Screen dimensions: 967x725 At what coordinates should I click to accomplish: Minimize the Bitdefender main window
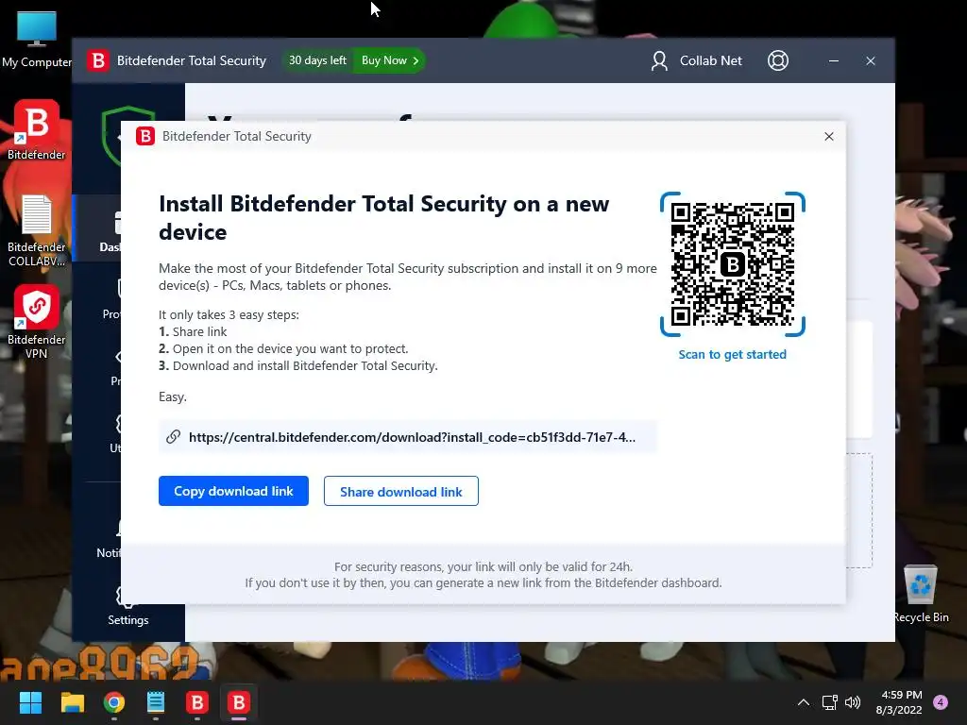point(833,61)
